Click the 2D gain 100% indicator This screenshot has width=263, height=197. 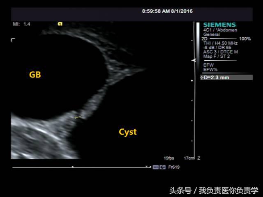click(245, 39)
